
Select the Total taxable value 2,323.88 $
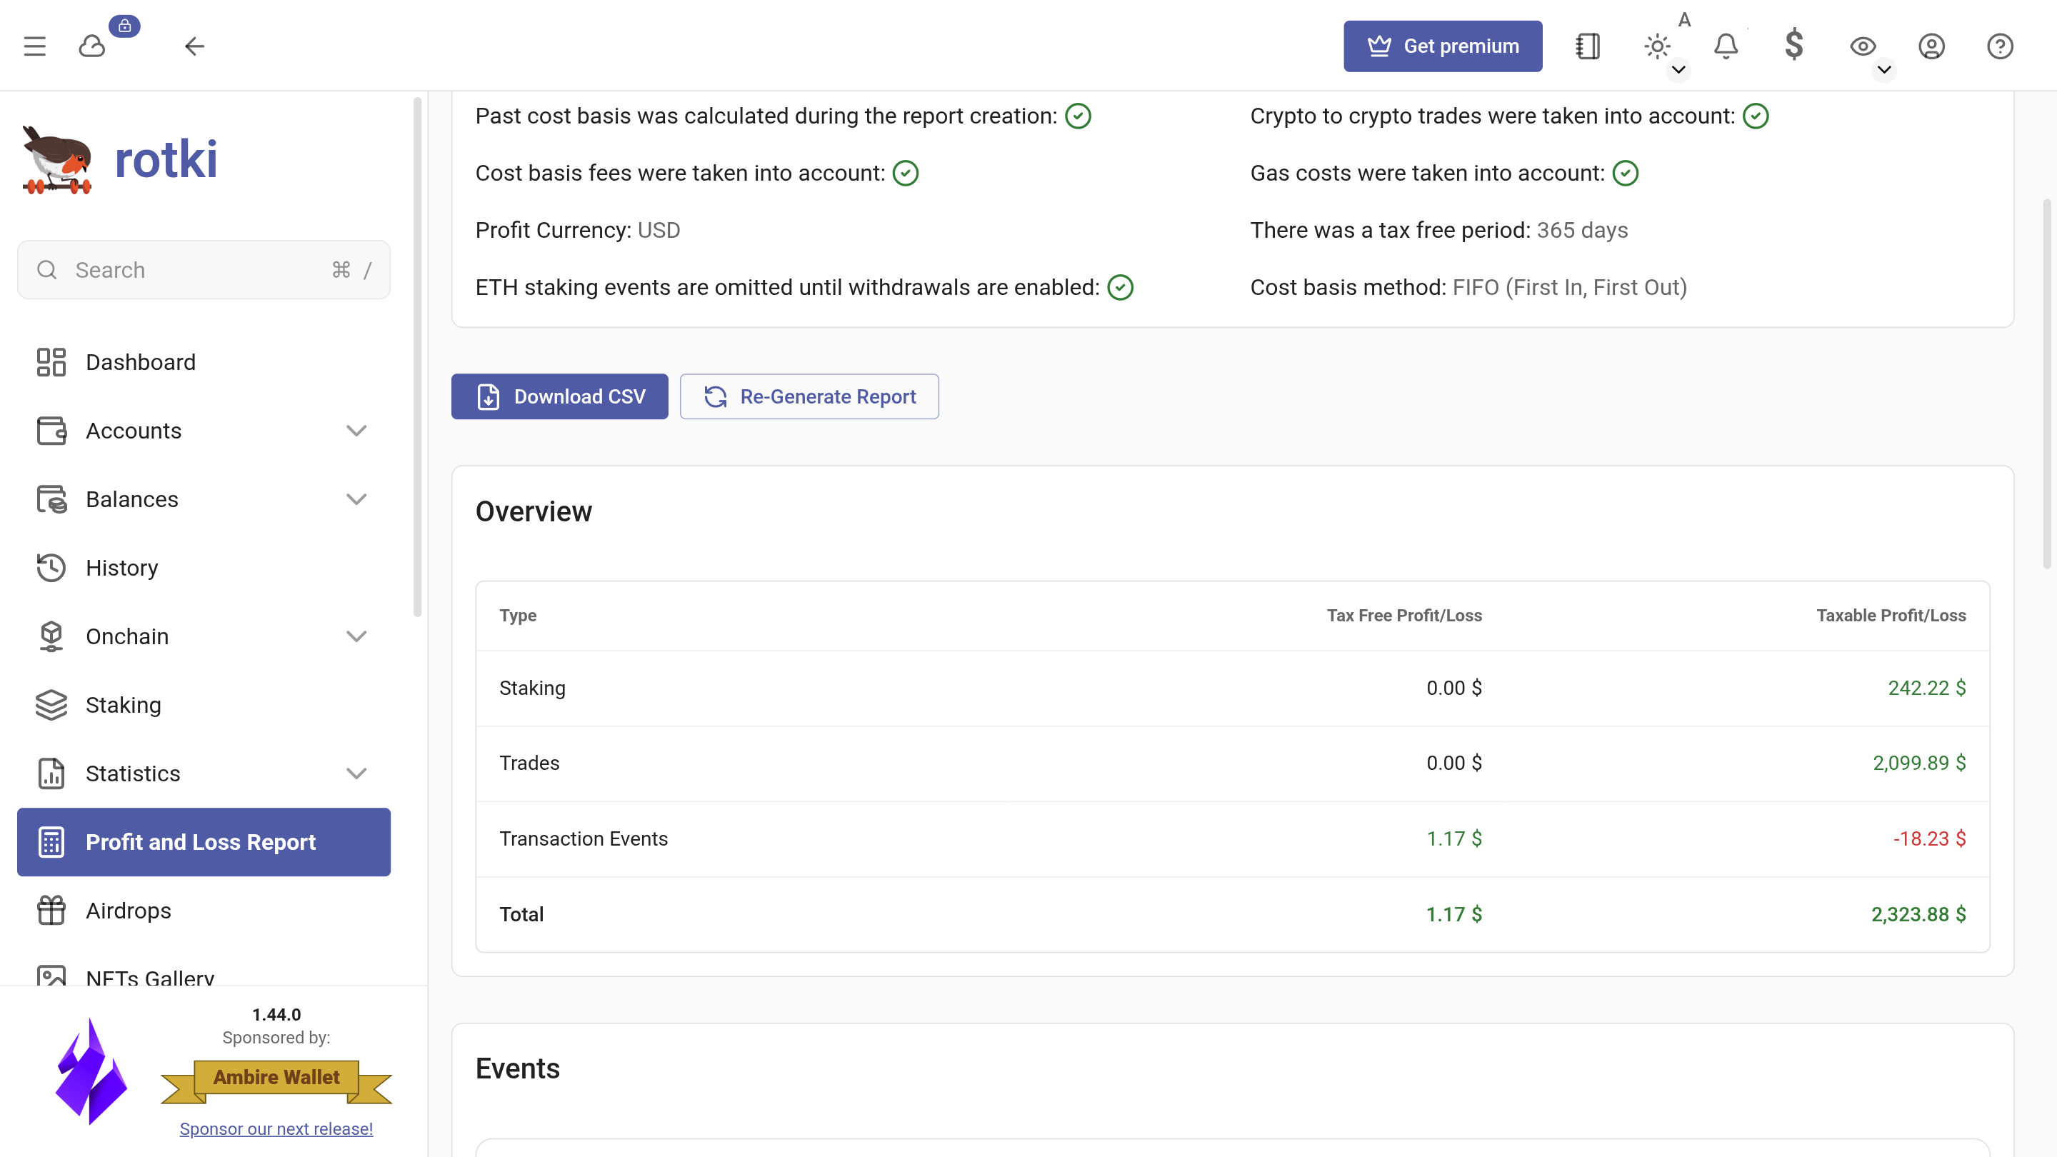click(1919, 914)
